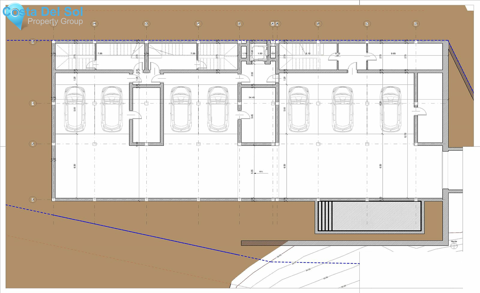The height and width of the screenshot is (293, 480).
Task: Select the pool entry steps
Action: pos(325,216)
